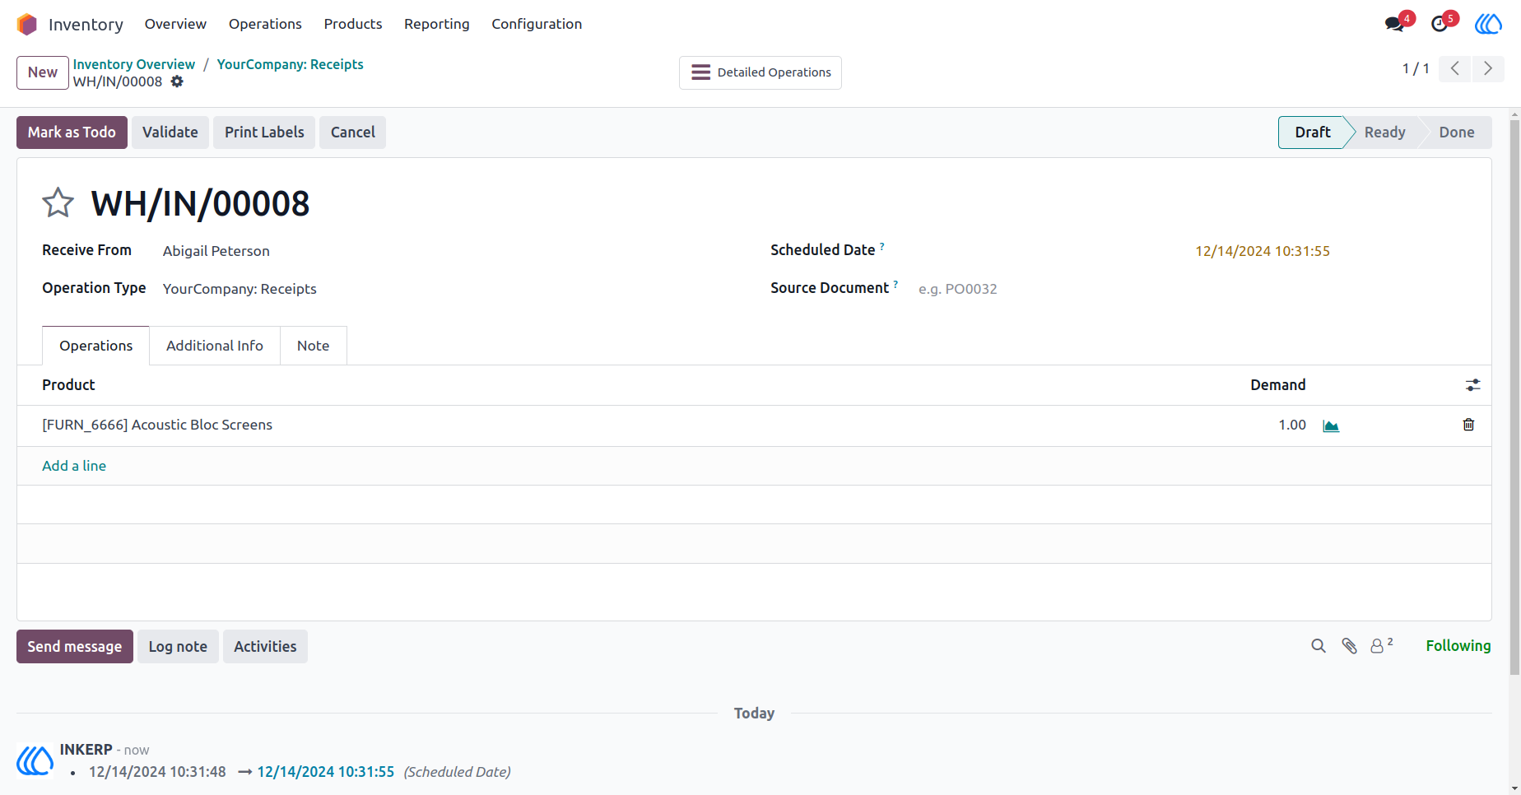Click the WH/IN/00008 reference title
The height and width of the screenshot is (795, 1521).
(x=200, y=203)
